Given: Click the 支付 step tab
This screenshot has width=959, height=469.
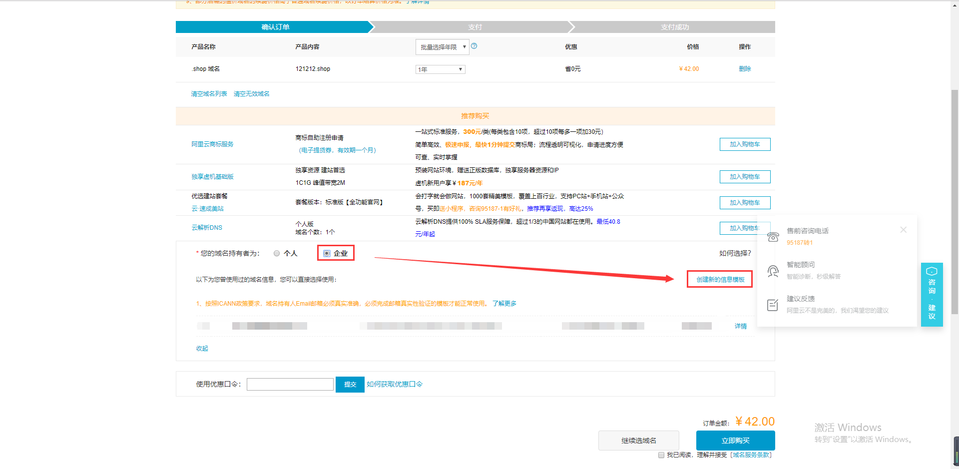Looking at the screenshot, I should tap(475, 27).
